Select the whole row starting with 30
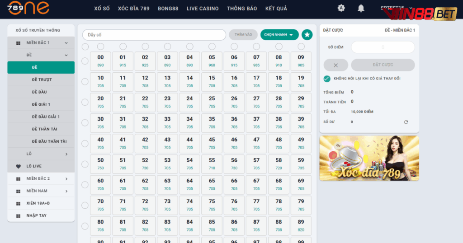This screenshot has width=463, height=243. 85,123
